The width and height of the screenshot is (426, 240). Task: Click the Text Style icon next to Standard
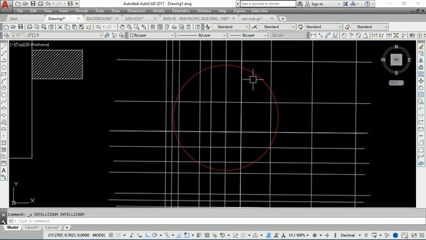tap(208, 27)
